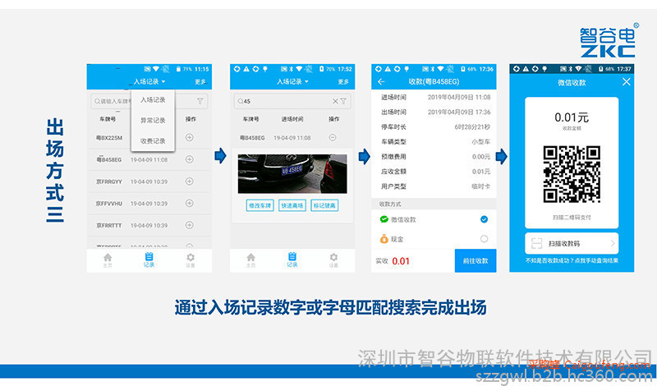Image resolution: width=657 pixels, height=386 pixels.
Task: Open the 入场记录 title dropdown on record list screen
Action: point(149,81)
